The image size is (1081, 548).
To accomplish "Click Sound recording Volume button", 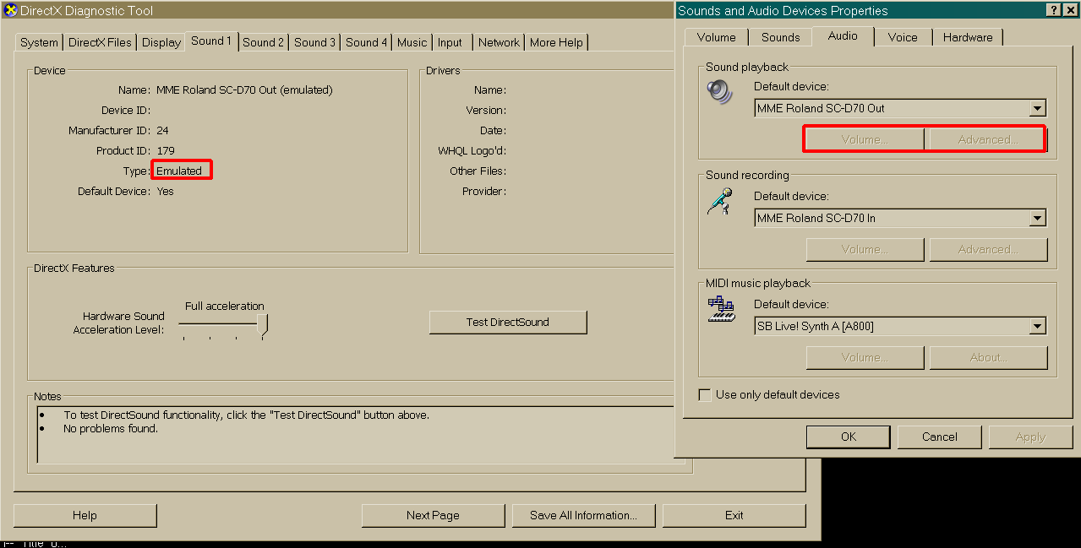I will click(865, 249).
